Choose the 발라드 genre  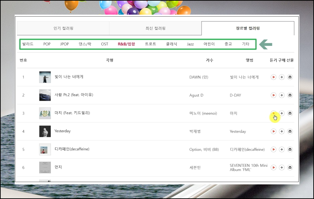click(x=28, y=44)
